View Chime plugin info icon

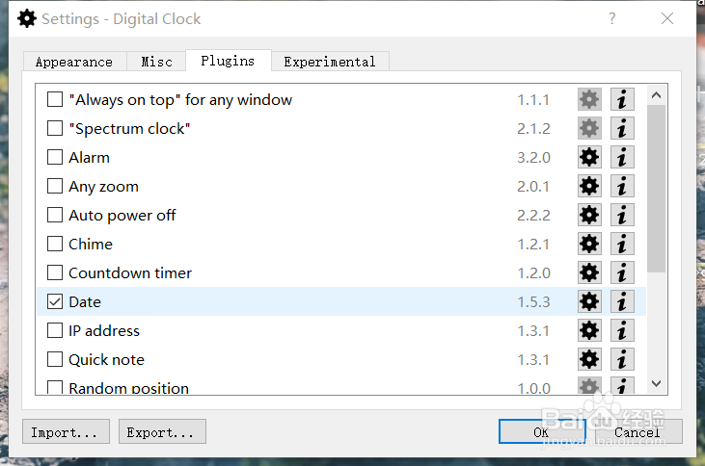coord(622,244)
